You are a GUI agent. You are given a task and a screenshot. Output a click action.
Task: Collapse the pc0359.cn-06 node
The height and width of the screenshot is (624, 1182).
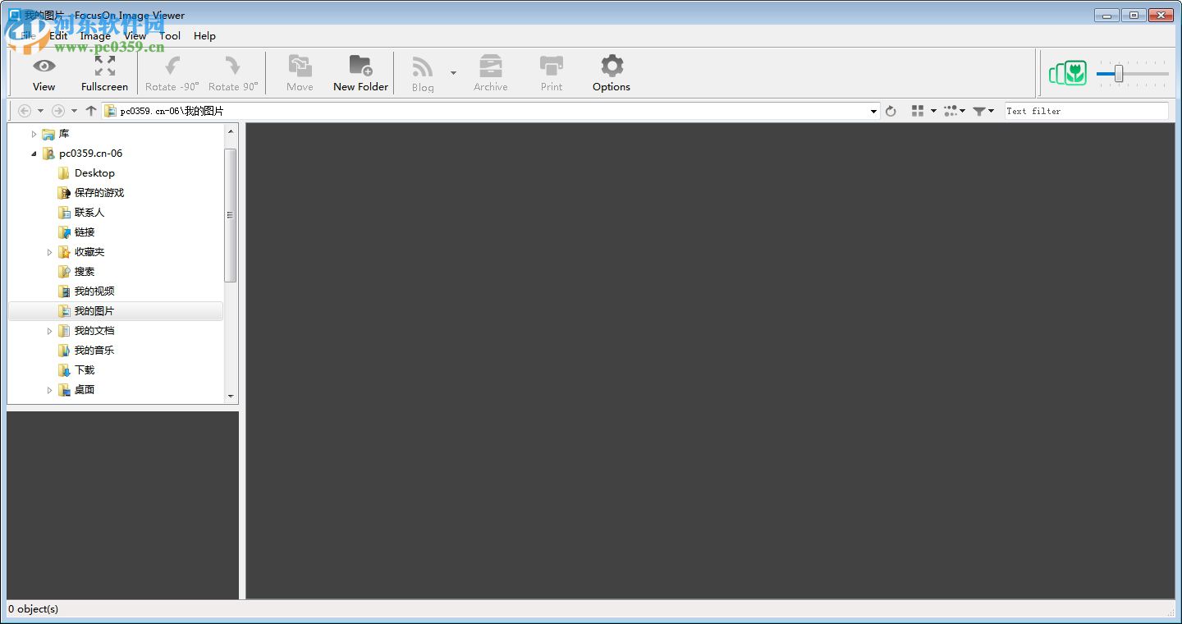(34, 153)
